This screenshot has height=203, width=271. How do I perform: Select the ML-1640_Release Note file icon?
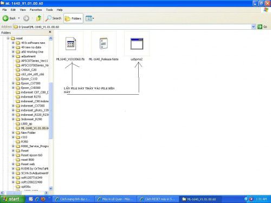click(x=104, y=43)
